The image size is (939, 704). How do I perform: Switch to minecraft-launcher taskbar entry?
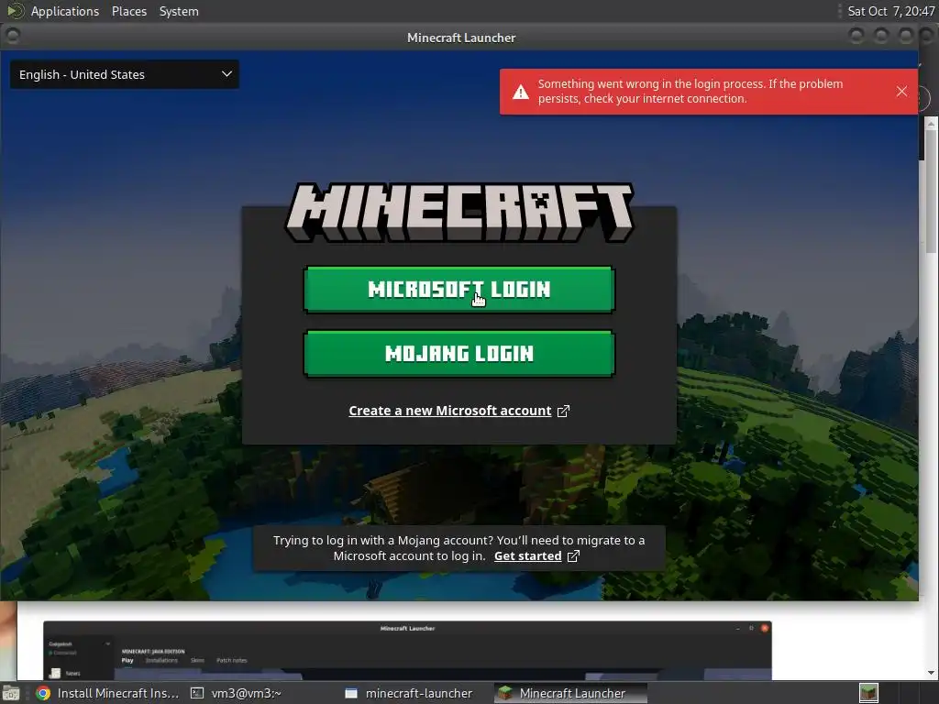[x=410, y=693]
